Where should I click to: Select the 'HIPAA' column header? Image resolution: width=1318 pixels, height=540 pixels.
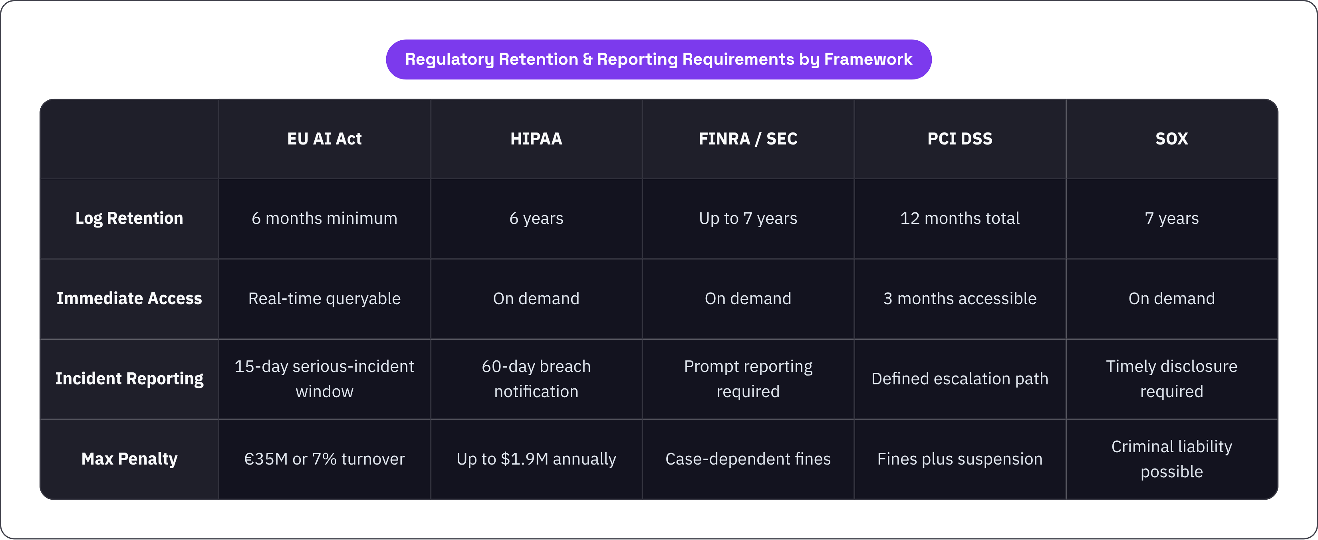(x=536, y=138)
